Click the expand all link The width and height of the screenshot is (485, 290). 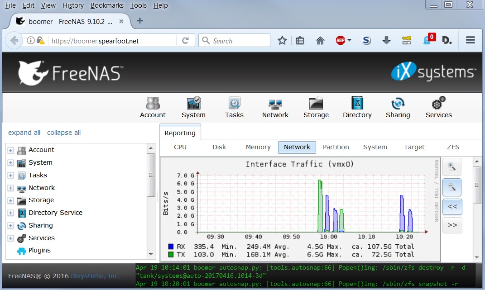click(x=24, y=133)
